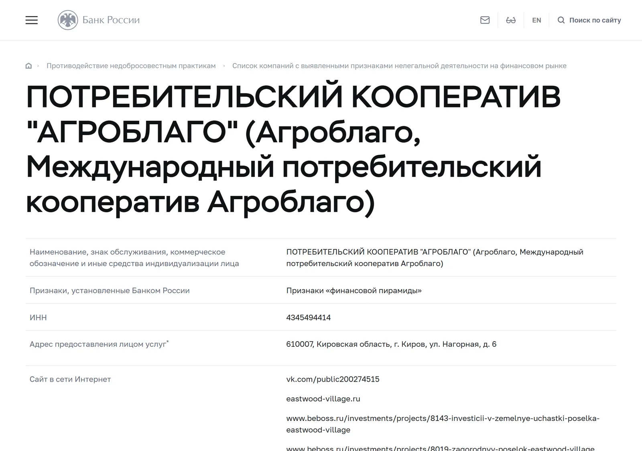
Task: Select Признаки, установленные Банком России label
Action: pos(110,291)
